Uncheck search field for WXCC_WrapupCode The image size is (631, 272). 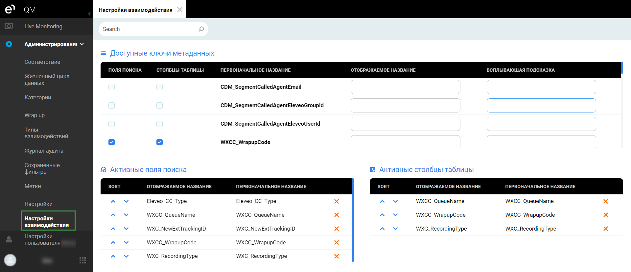112,142
